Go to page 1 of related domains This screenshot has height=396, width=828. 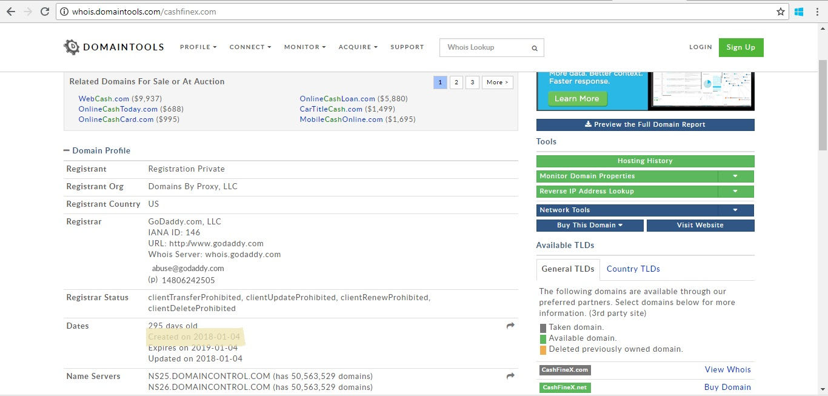tap(440, 82)
